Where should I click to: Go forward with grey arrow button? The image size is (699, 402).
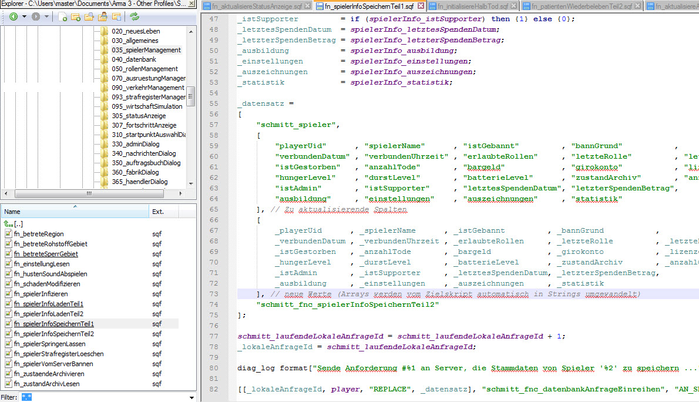pyautogui.click(x=36, y=16)
